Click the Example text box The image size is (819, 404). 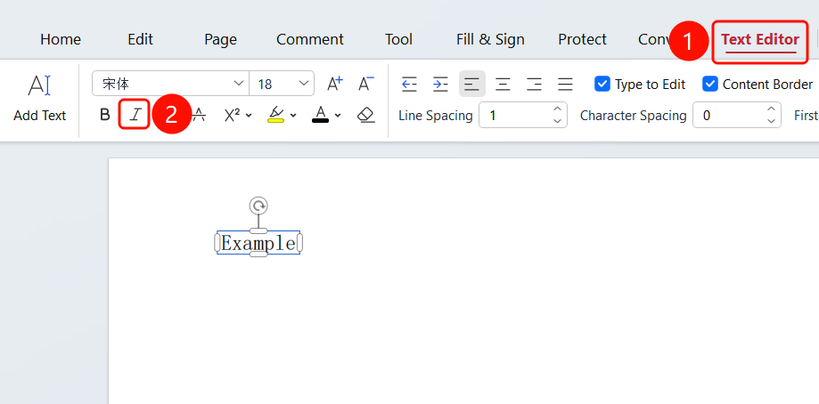tap(258, 243)
